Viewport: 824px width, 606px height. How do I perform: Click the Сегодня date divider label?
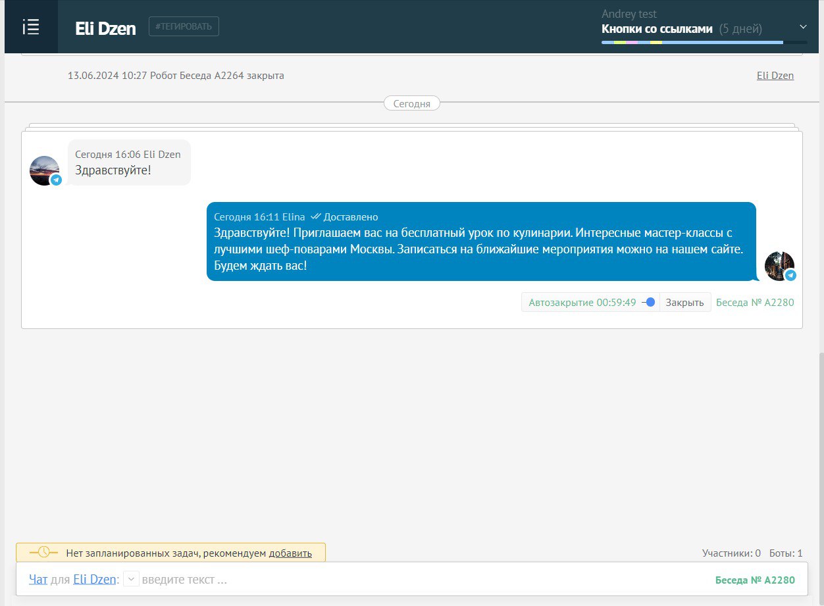click(x=412, y=103)
